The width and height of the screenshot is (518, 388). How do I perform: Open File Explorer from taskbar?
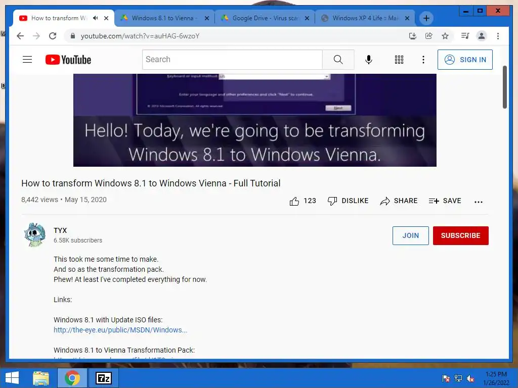tap(41, 378)
